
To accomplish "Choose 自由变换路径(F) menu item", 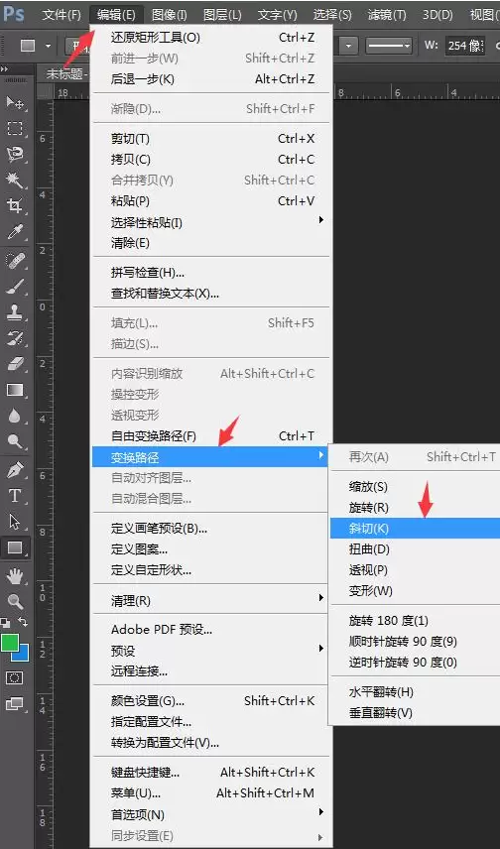I will tap(211, 435).
